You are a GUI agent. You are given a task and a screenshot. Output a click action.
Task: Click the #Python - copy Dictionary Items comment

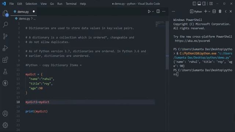tap(54, 65)
